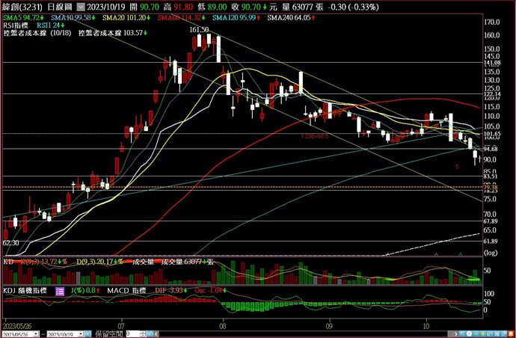Image resolution: width=516 pixels, height=338 pixels.
Task: Click the 62.30 low price marker
Action: [x=11, y=242]
